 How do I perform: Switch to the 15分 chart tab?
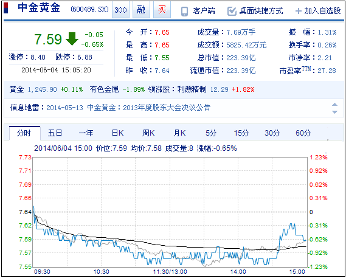pos(241,133)
